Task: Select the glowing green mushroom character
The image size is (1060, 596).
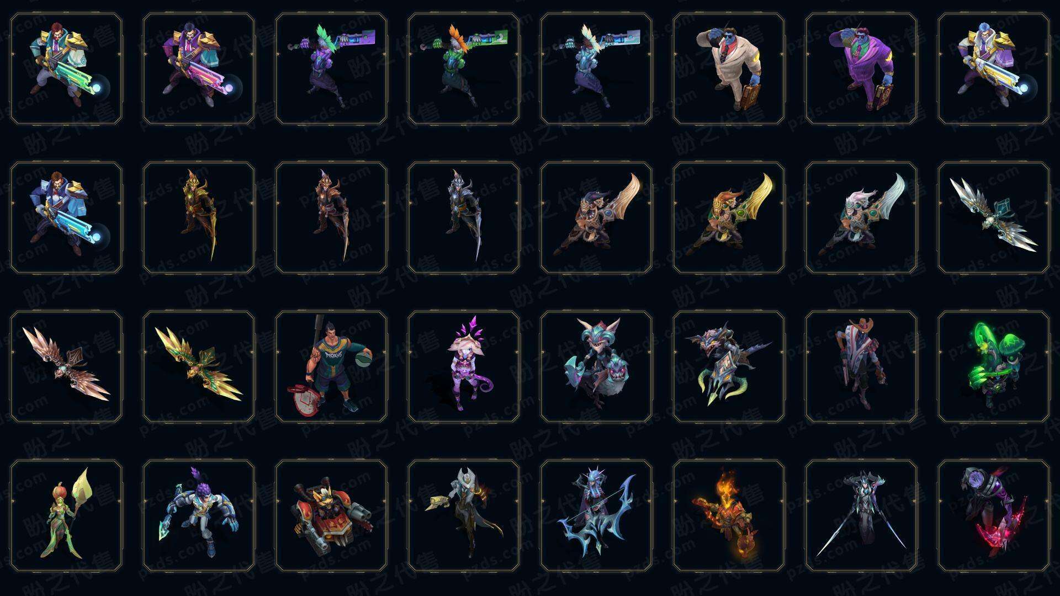Action: tap(994, 366)
